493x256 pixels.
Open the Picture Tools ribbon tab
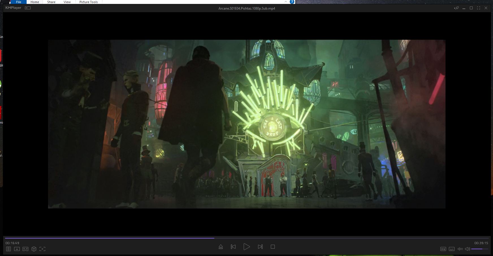click(x=88, y=2)
